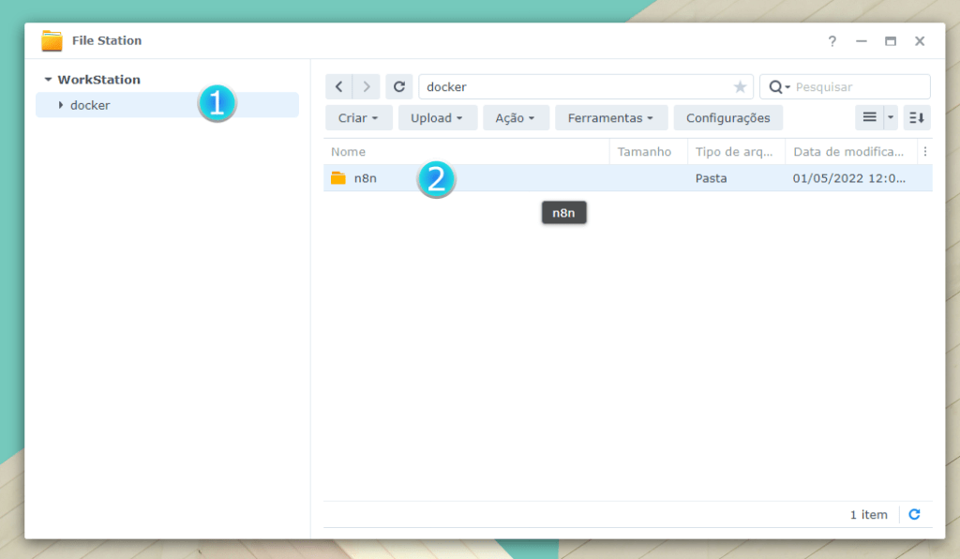Viewport: 960px width, 559px height.
Task: Click the sort order icon
Action: click(917, 118)
